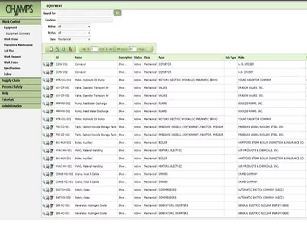Open the Status dropdown filter
Image resolution: width=307 pixels, height=230 pixels.
(x=74, y=33)
